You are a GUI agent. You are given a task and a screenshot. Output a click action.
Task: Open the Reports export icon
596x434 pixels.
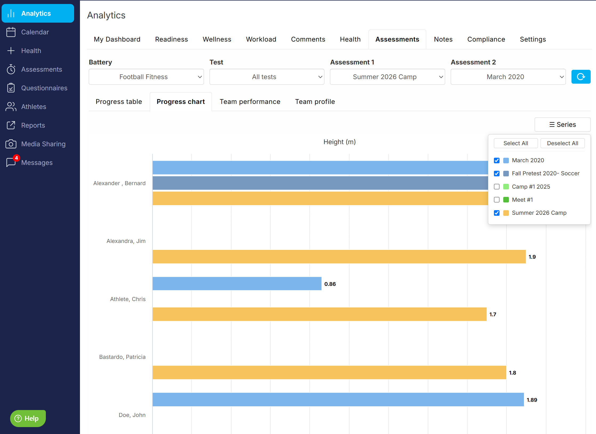point(11,125)
